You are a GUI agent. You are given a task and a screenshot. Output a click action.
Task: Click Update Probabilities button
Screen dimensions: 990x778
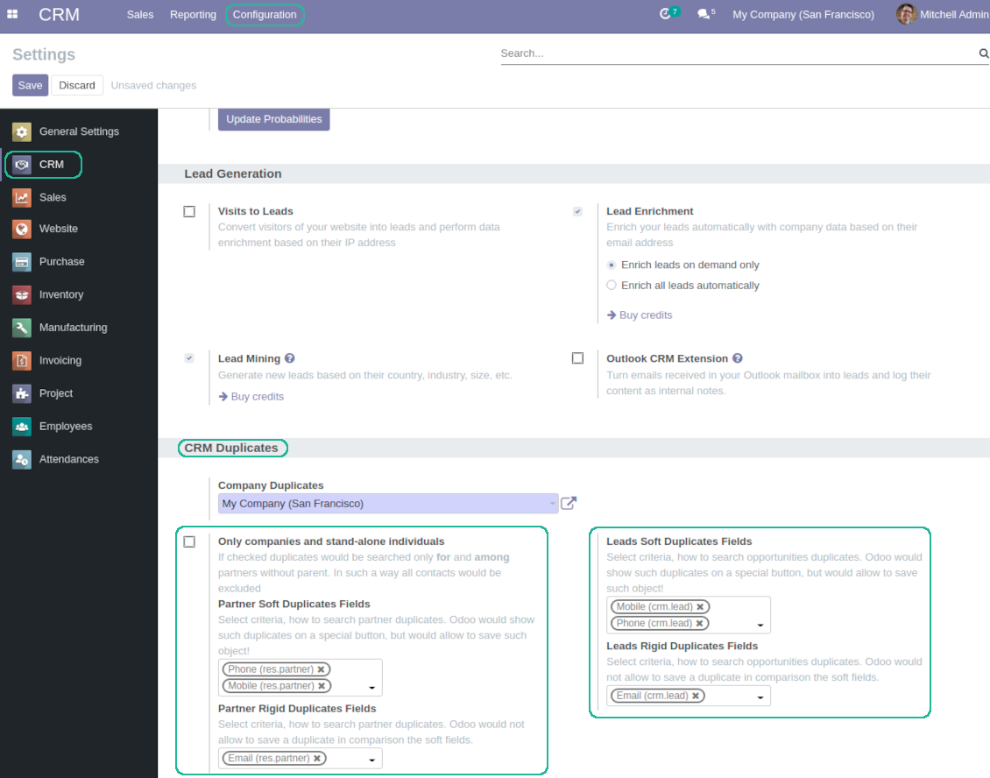274,119
